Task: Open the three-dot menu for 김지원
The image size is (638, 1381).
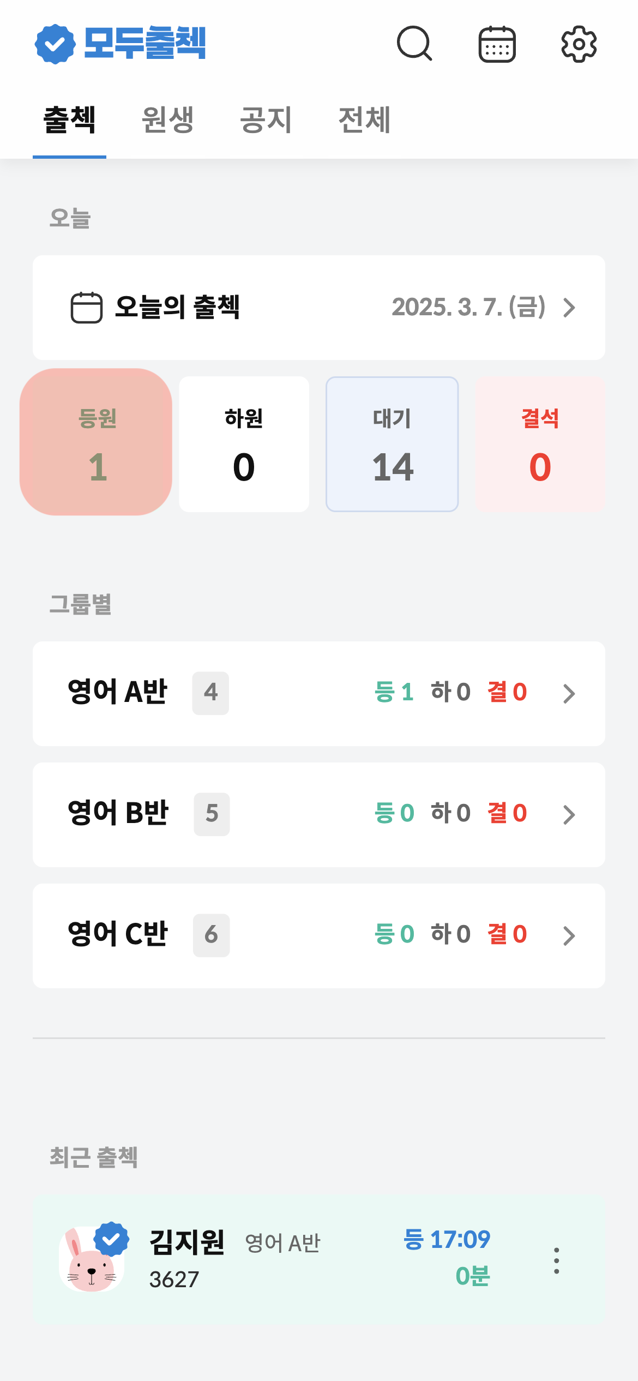Action: tap(556, 1260)
